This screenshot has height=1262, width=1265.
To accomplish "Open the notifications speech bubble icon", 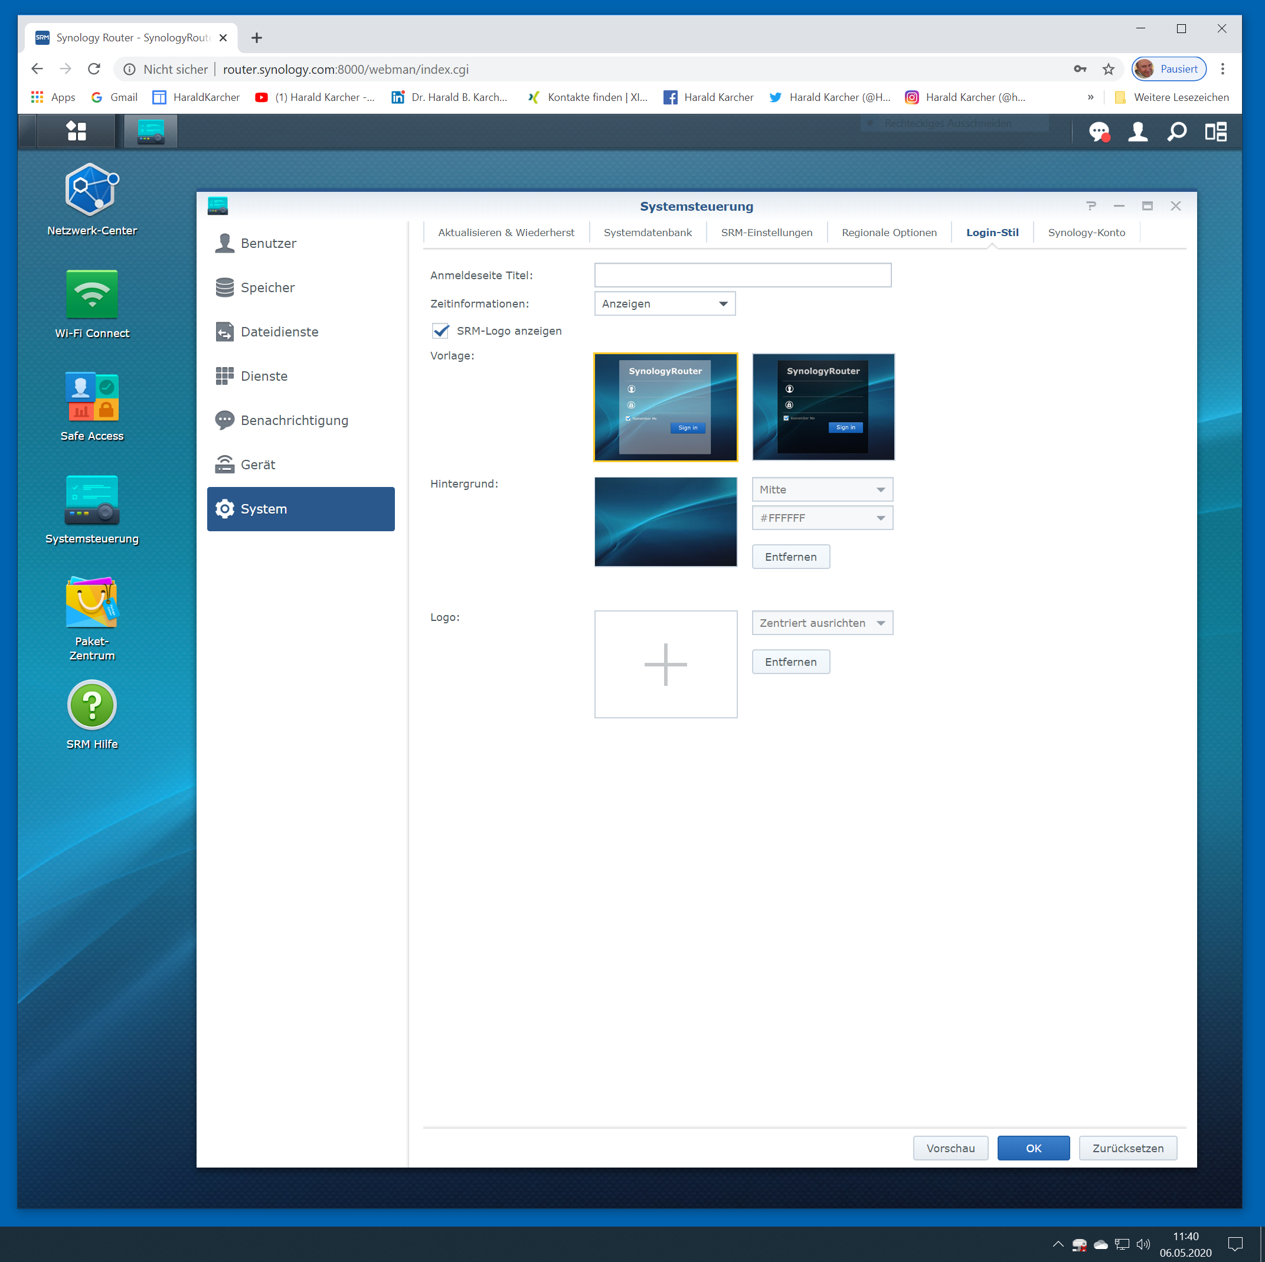I will click(x=1099, y=132).
